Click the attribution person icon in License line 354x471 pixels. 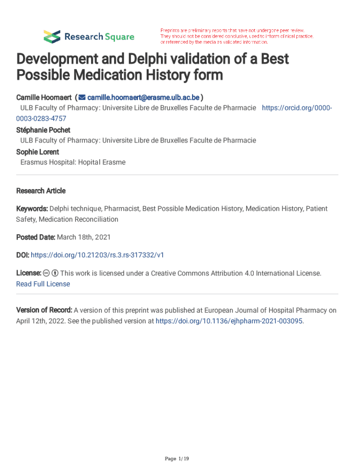click(x=55, y=273)
